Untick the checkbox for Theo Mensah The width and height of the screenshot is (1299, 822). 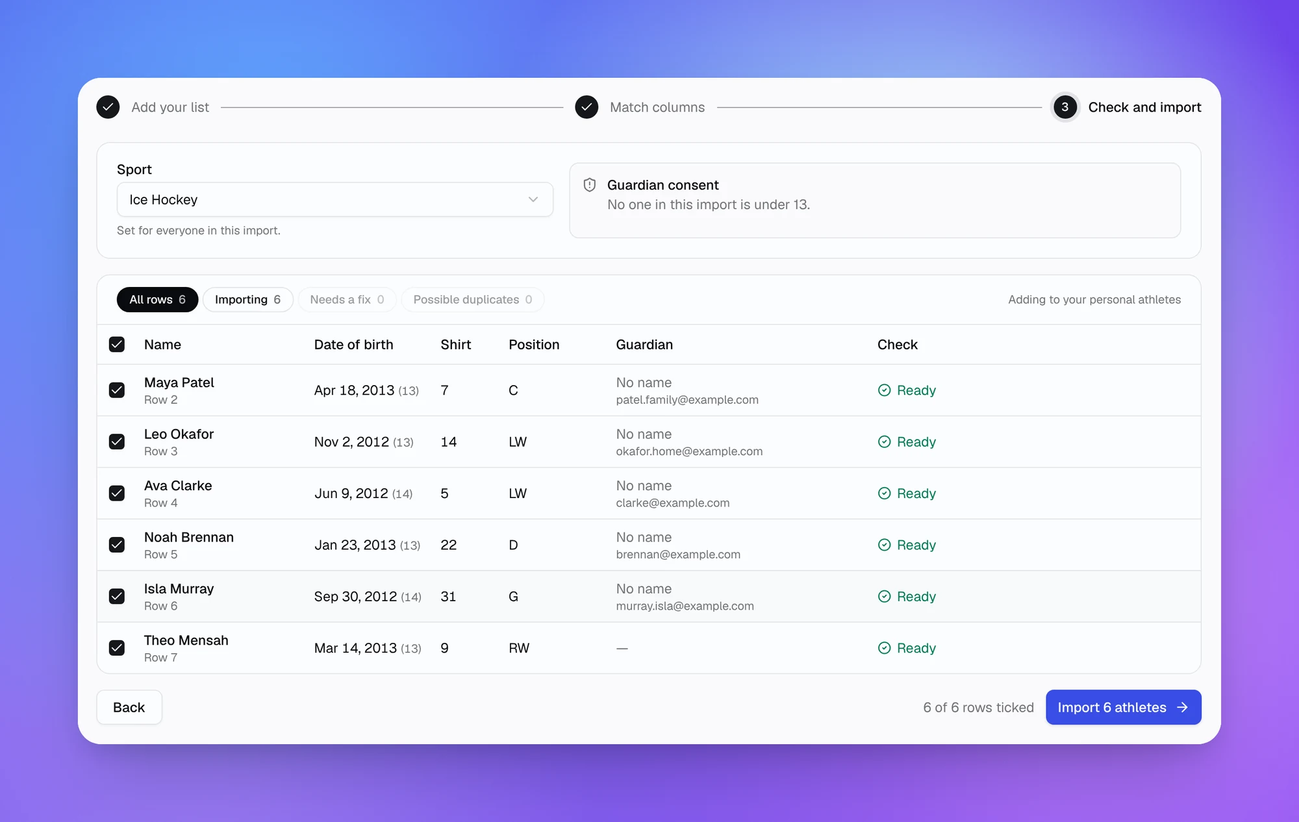117,648
